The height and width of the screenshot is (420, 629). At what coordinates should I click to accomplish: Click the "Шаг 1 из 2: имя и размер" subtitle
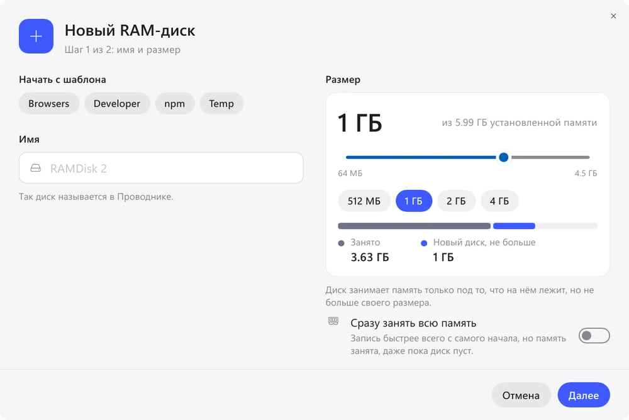click(123, 50)
